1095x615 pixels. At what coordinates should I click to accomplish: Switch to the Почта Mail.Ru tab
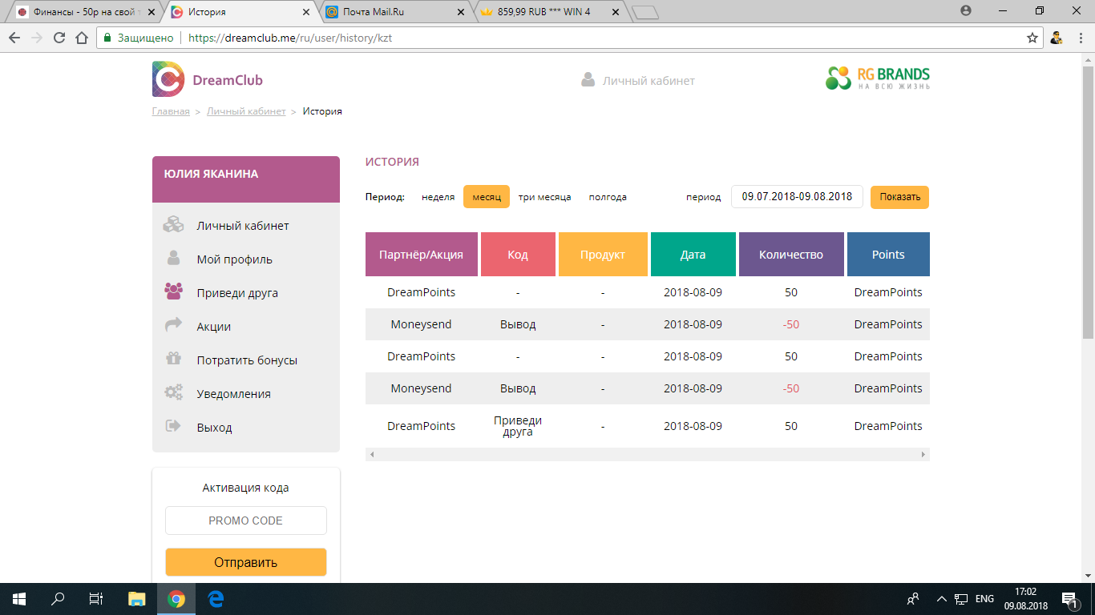[395, 12]
